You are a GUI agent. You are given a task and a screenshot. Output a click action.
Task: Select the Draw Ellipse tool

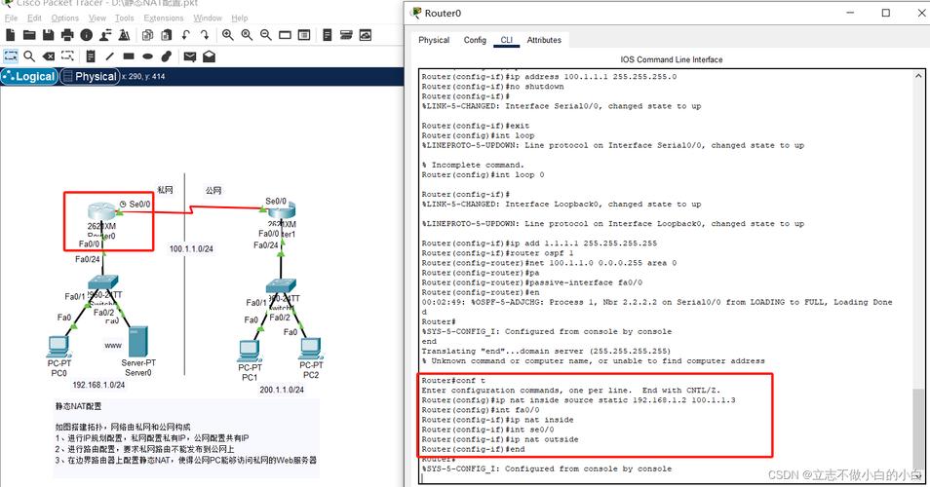[x=147, y=56]
